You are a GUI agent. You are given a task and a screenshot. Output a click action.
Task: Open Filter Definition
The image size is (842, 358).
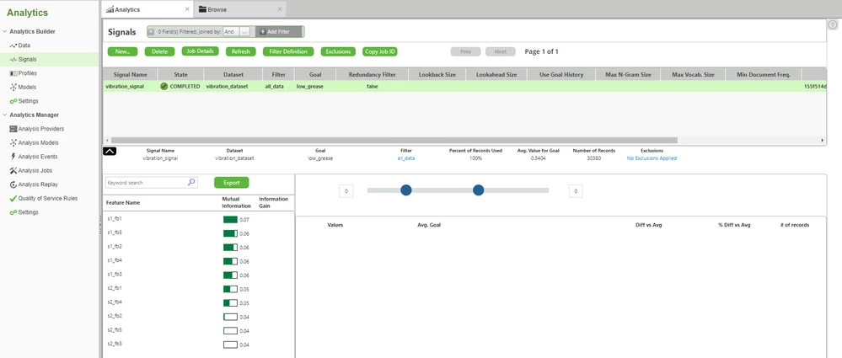[x=288, y=51]
